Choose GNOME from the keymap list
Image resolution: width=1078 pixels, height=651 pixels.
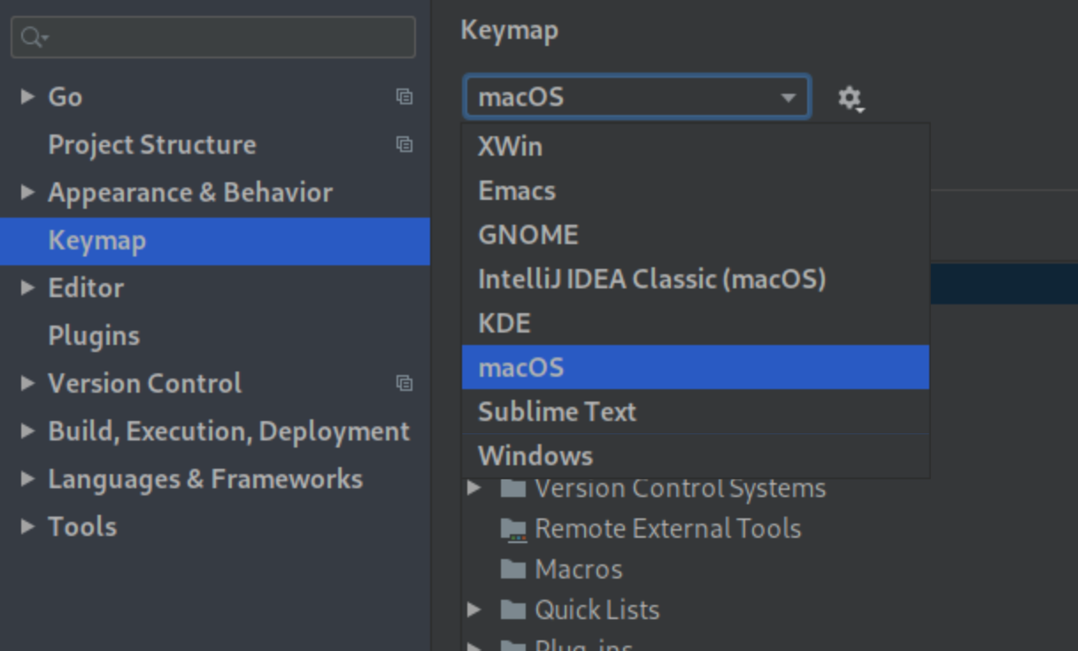[527, 234]
